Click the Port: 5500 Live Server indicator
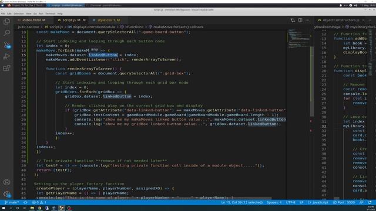376x211 pixels. click(x=344, y=202)
